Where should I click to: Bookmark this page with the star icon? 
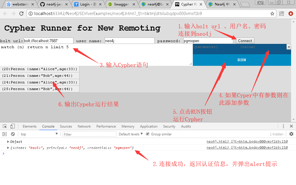point(272,14)
